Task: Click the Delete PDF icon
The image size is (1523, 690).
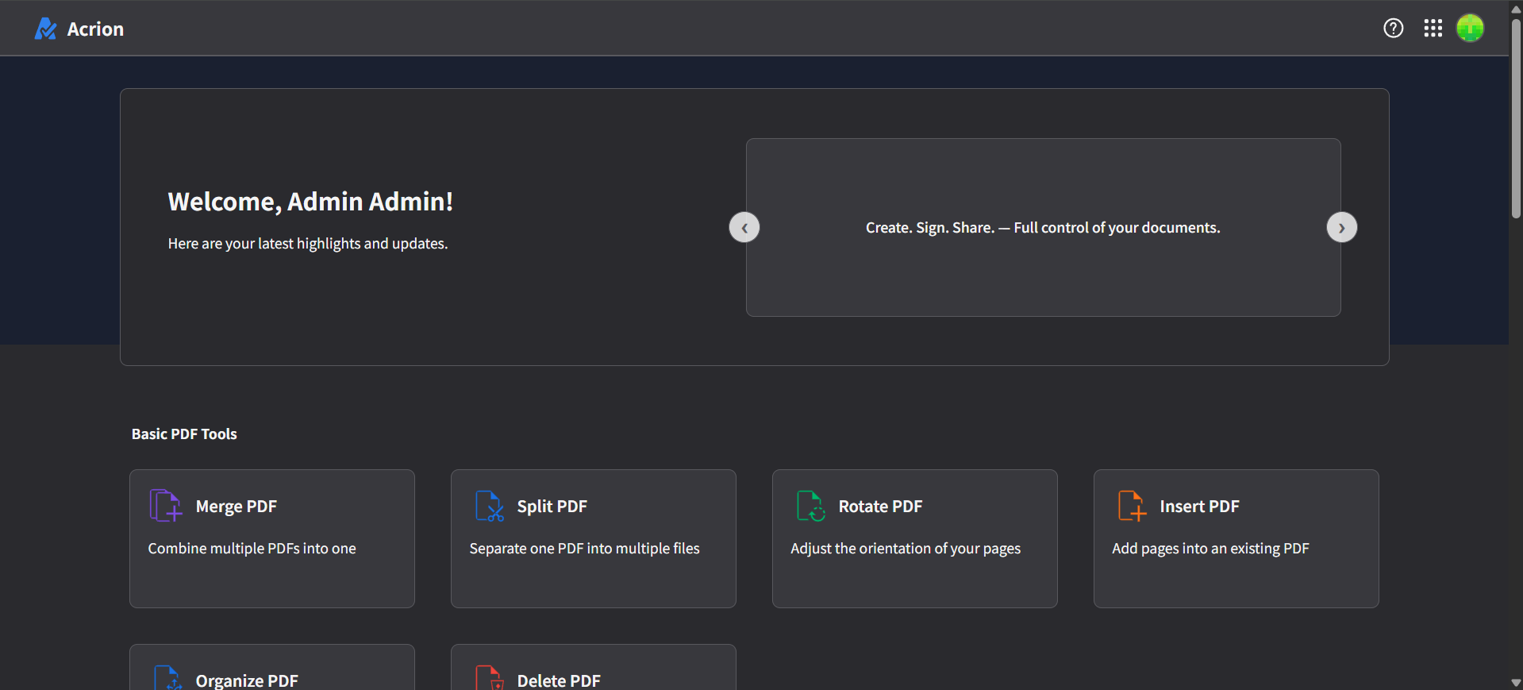Action: click(490, 678)
